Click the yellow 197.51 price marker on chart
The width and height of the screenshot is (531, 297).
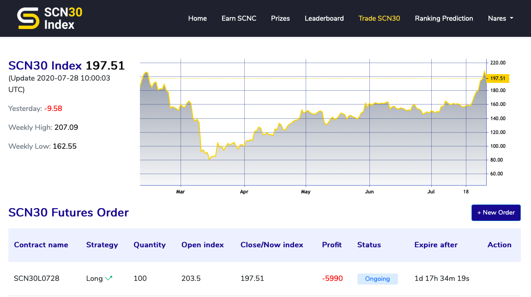click(x=497, y=78)
